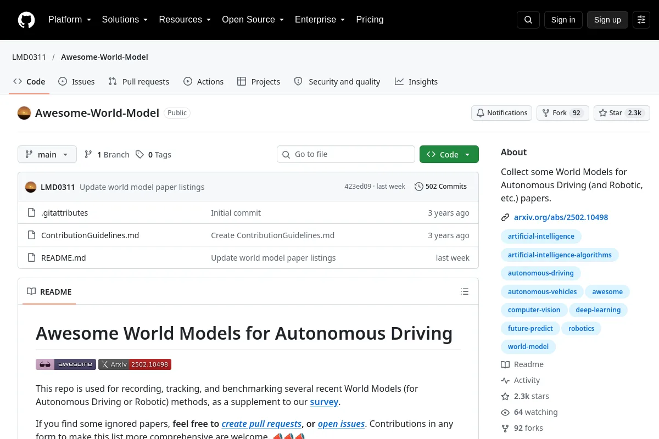Open the main branch selector dropdown
659x439 pixels.
point(47,155)
